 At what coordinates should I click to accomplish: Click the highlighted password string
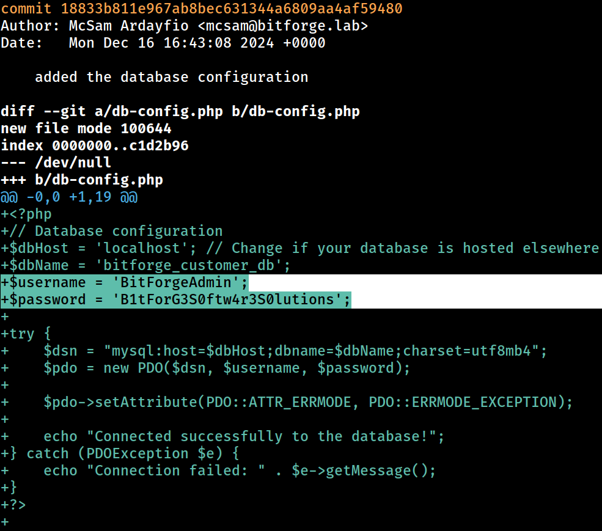tap(227, 299)
